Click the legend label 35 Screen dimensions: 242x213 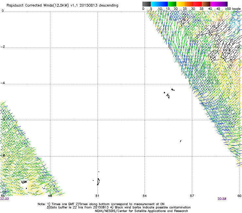(x=201, y=9)
